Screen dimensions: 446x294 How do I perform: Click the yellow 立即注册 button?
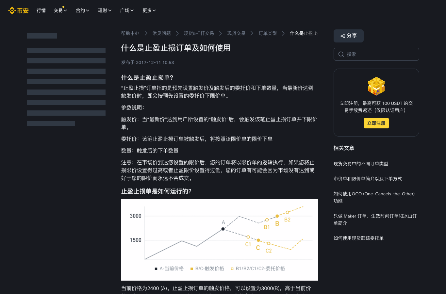coord(376,123)
